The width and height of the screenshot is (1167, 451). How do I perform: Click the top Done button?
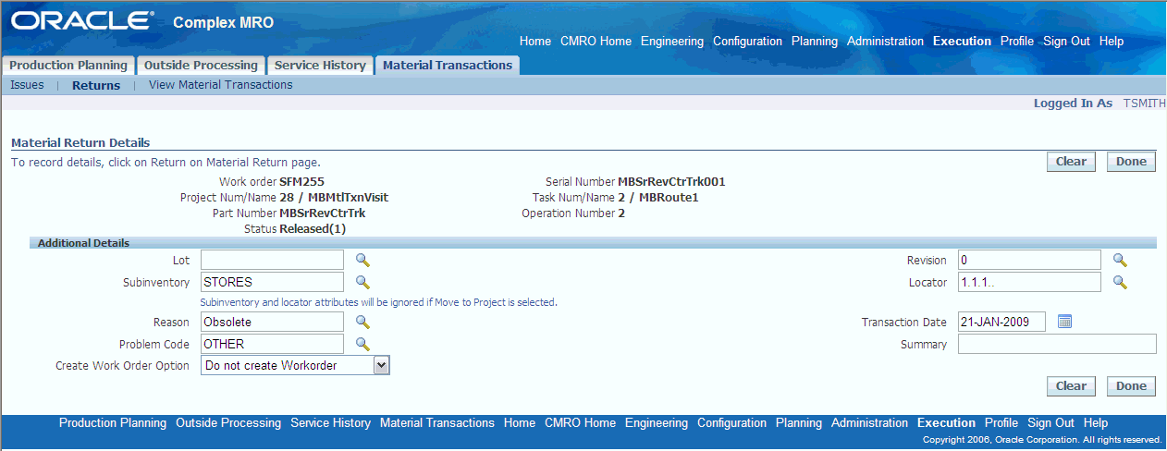tap(1131, 162)
